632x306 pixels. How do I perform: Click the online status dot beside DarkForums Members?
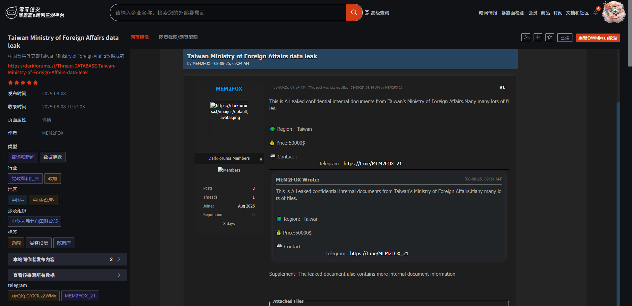tap(261, 159)
